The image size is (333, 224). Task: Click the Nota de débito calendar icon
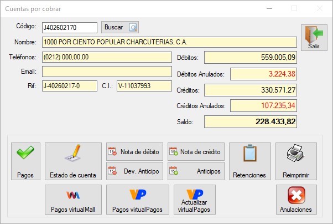[112, 151]
